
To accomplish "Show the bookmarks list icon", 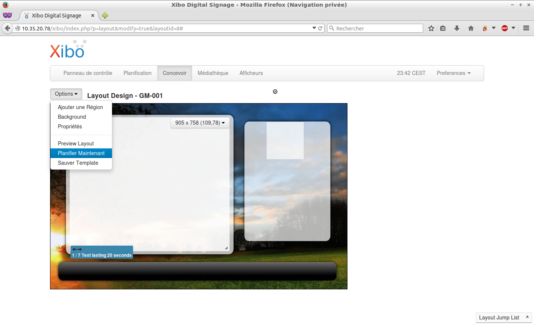I will click(x=443, y=28).
